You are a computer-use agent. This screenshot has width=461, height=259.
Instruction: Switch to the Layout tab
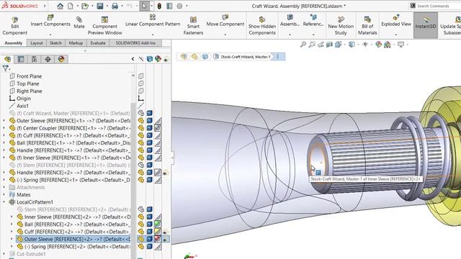tap(37, 43)
